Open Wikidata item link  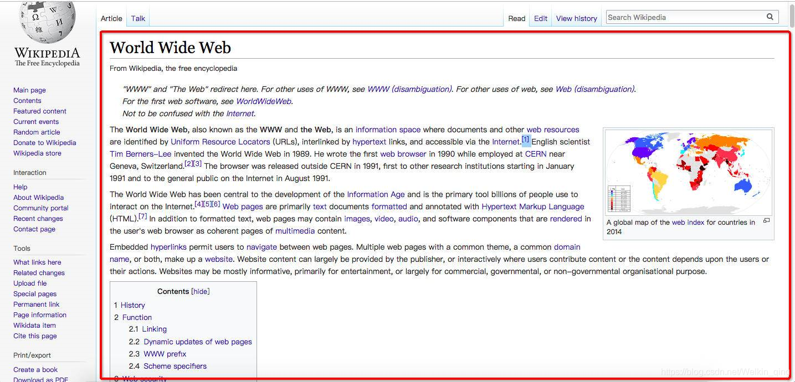[34, 326]
